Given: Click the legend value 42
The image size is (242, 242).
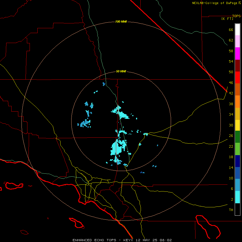Looking at the screenshot, I should coord(231,93).
